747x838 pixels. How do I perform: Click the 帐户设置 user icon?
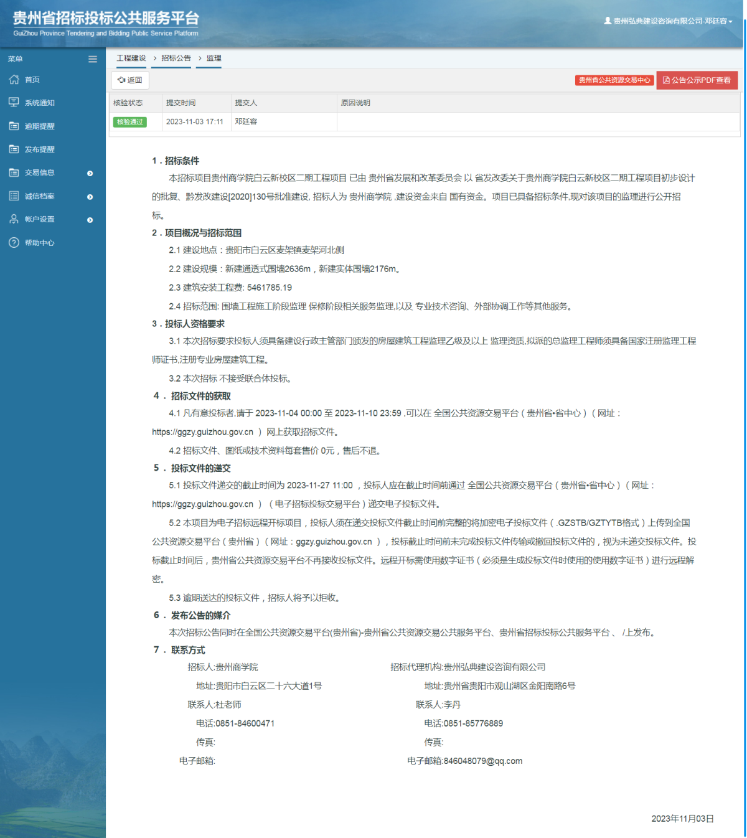point(14,219)
